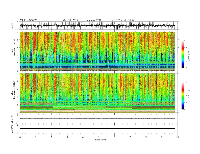Click the "-7" label below ch.1 color bar

[x=186, y=68]
